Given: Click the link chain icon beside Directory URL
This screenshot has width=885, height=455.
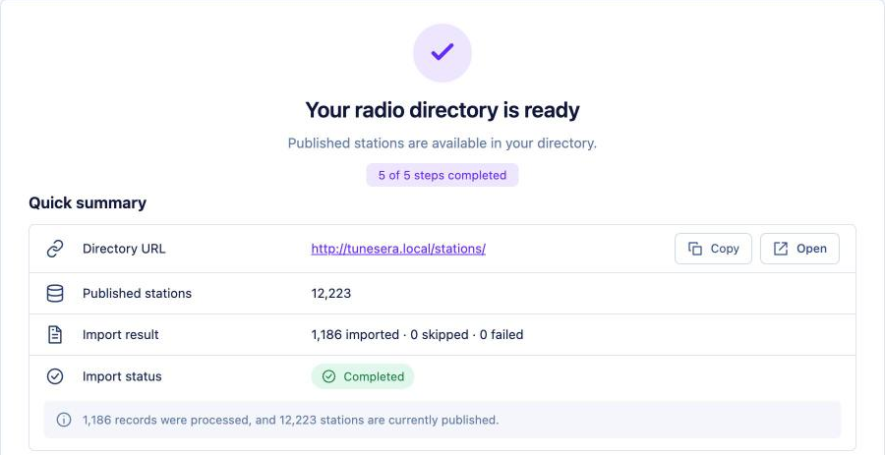Looking at the screenshot, I should (x=55, y=249).
